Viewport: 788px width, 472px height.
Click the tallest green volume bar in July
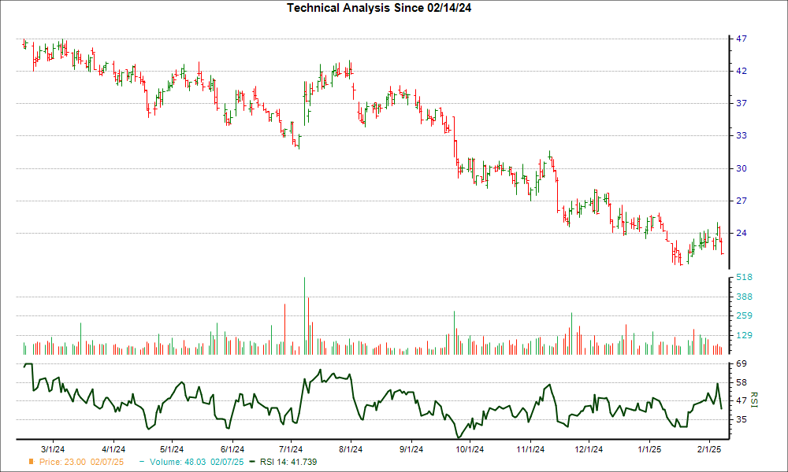pos(304,316)
